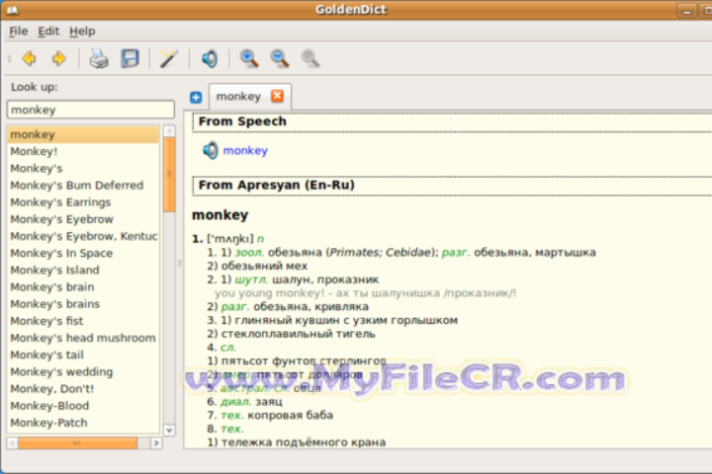Follow the blue monkey speech link
The height and width of the screenshot is (474, 712).
(x=245, y=150)
